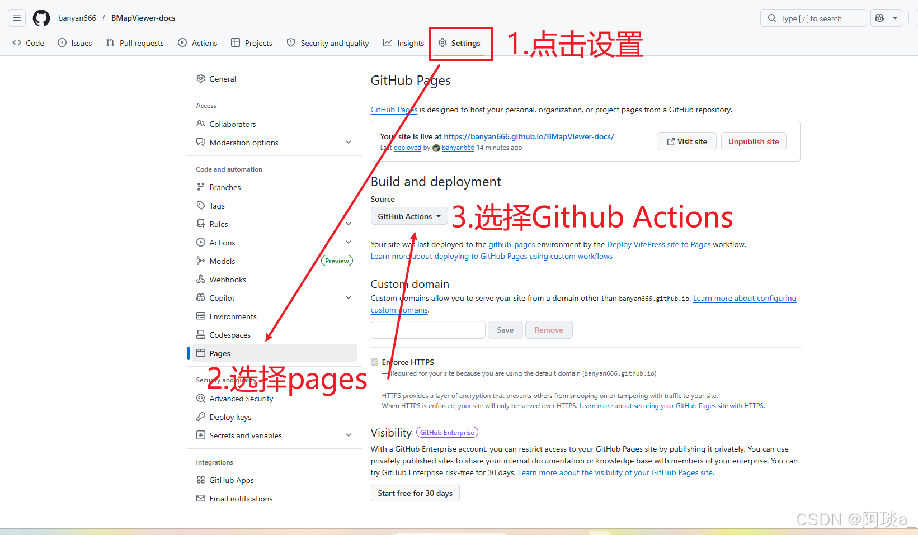Click the search magnifier icon

772,18
